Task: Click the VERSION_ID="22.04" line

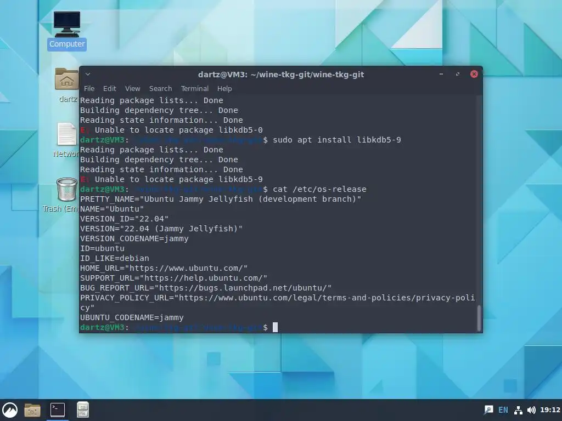Action: click(124, 219)
